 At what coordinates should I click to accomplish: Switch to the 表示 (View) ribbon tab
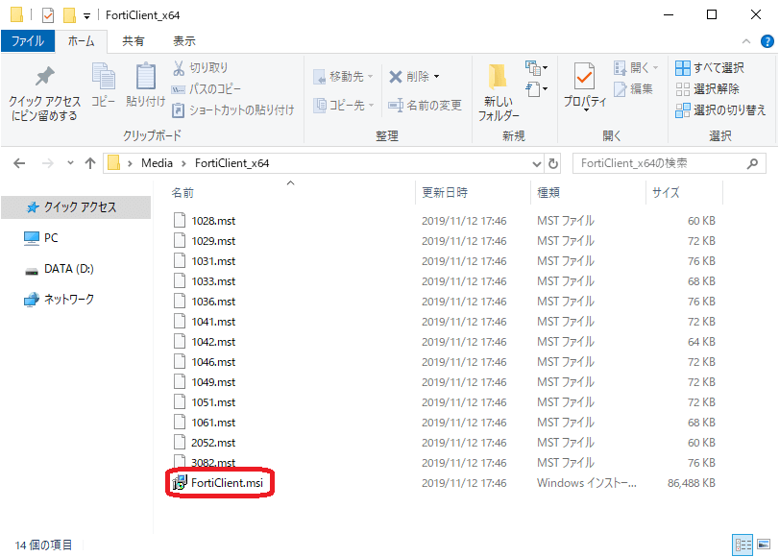(183, 41)
